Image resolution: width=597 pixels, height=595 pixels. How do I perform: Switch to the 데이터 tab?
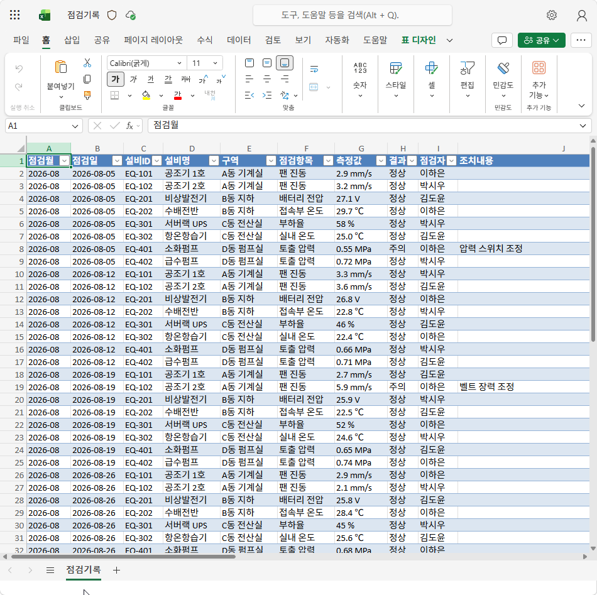tap(239, 40)
